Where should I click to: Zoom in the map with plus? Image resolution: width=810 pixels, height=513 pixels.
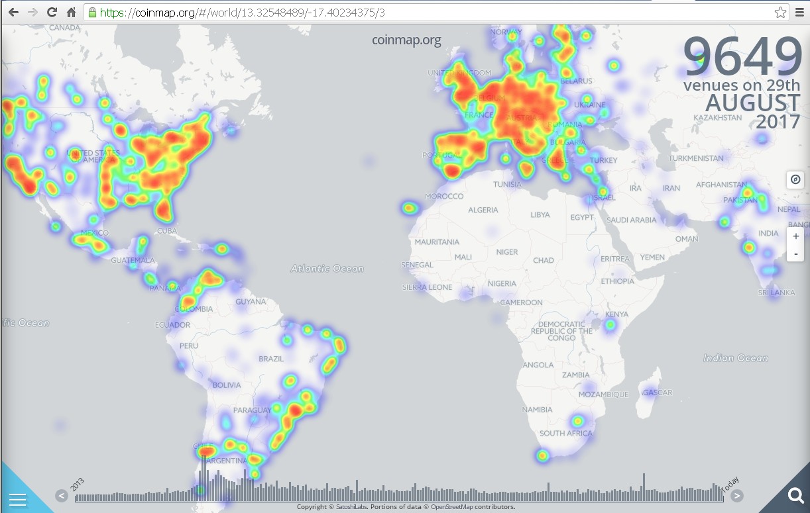point(795,236)
